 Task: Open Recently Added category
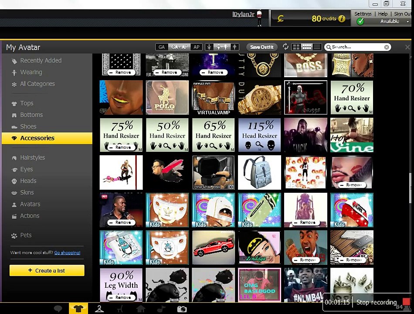click(41, 61)
